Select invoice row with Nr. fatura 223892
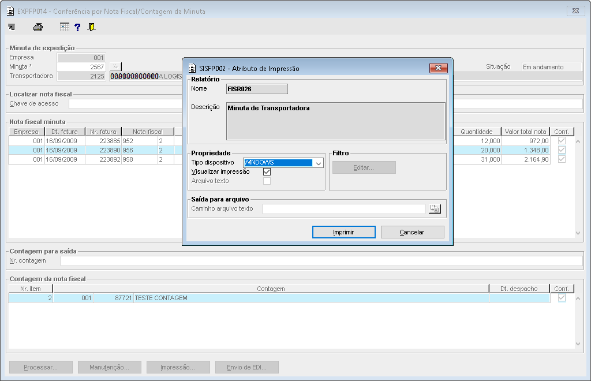Image resolution: width=591 pixels, height=381 pixels. click(103, 159)
